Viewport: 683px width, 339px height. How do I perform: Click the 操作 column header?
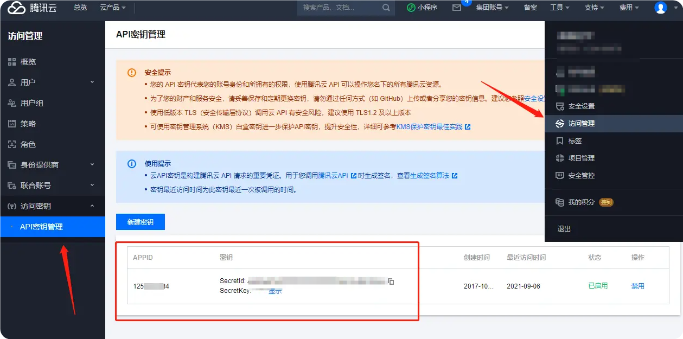click(x=638, y=258)
